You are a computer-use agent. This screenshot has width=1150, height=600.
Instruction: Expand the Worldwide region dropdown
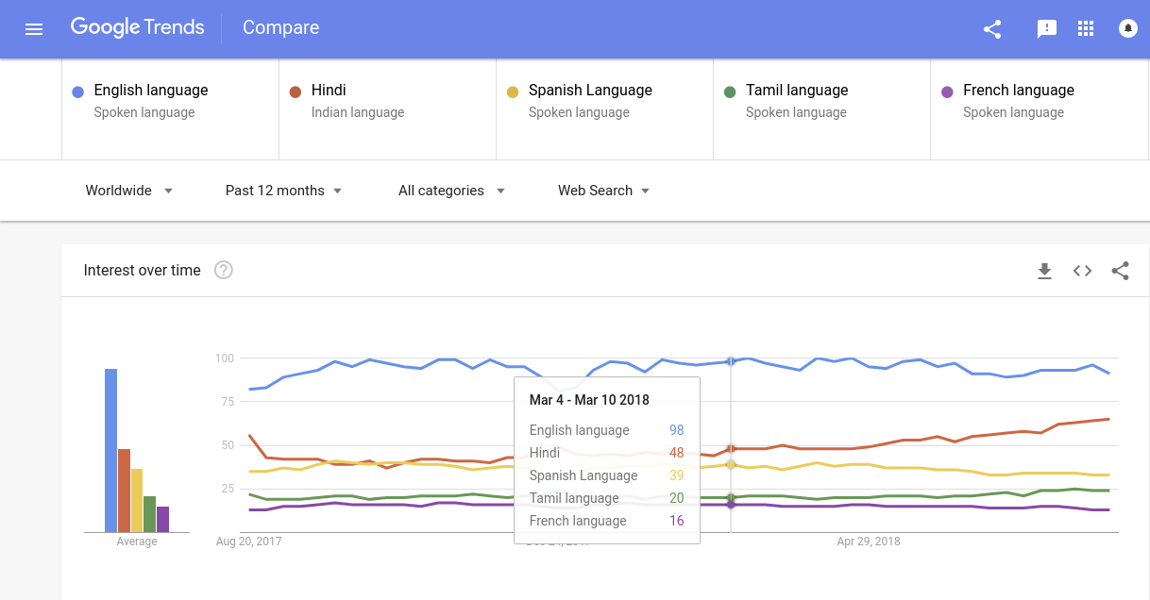[129, 191]
